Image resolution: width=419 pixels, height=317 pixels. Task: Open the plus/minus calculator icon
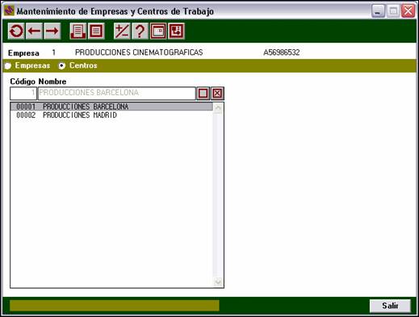tap(122, 31)
